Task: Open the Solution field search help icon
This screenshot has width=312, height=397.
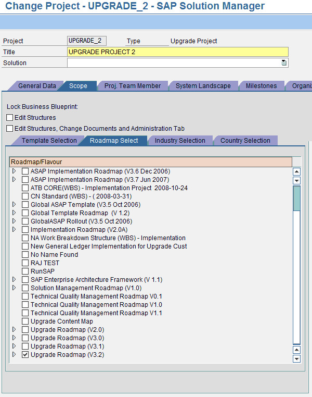Action: 284,63
